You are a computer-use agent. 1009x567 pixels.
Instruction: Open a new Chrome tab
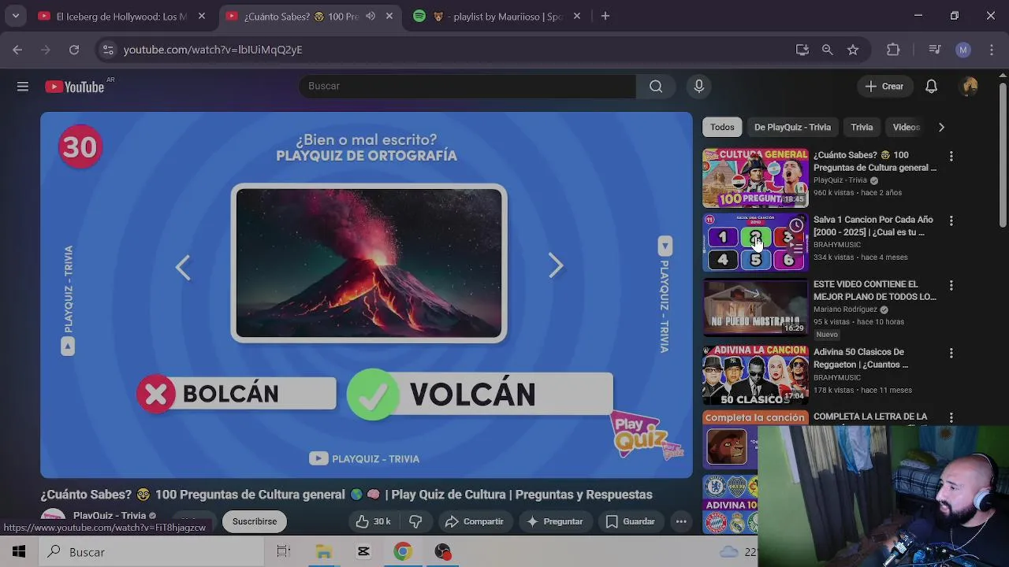tap(605, 16)
